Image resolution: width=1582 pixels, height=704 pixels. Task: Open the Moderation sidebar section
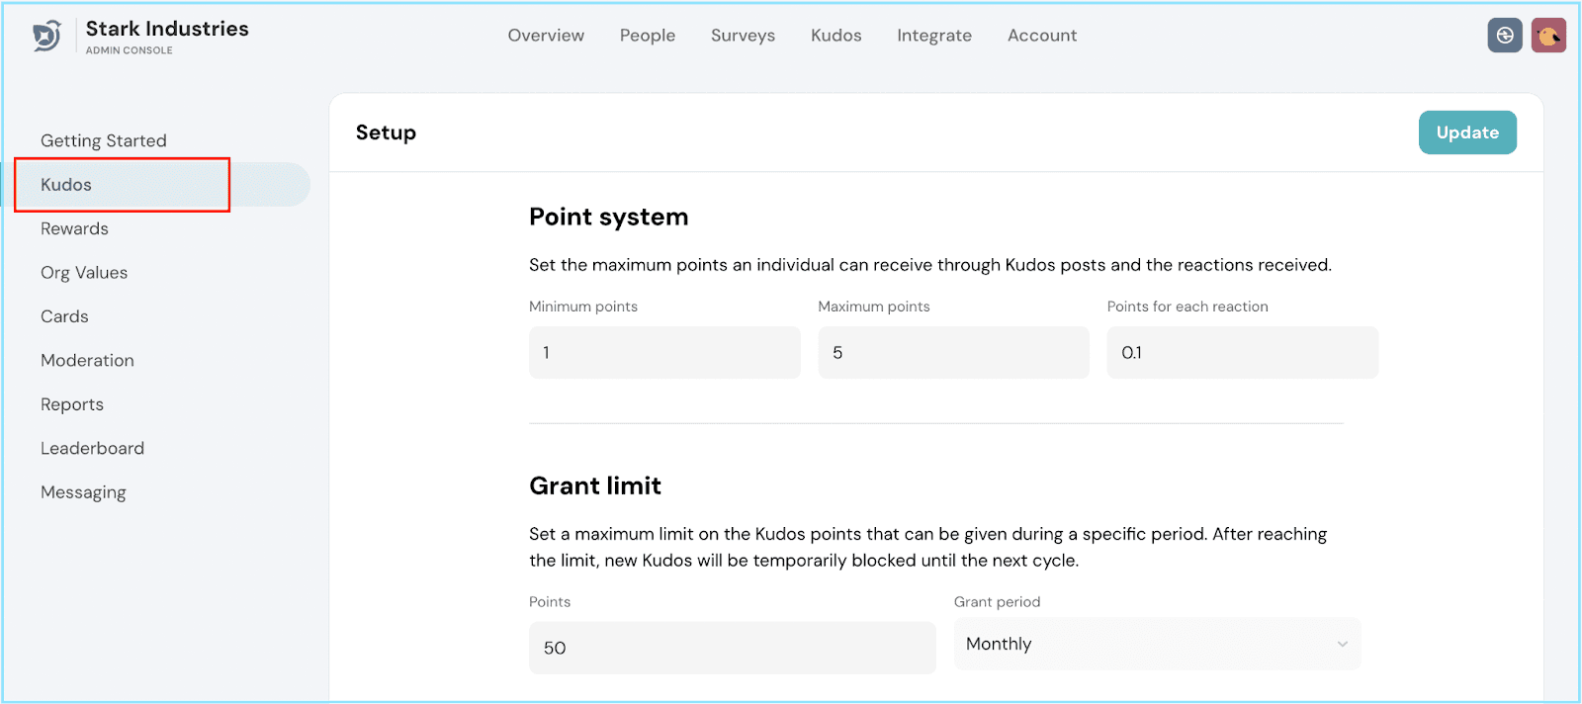(x=87, y=361)
